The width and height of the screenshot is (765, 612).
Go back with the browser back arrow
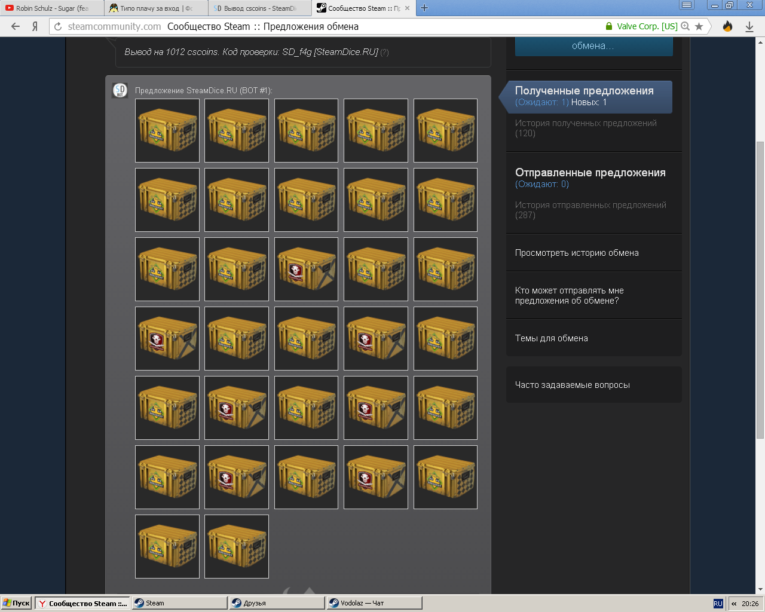point(16,26)
